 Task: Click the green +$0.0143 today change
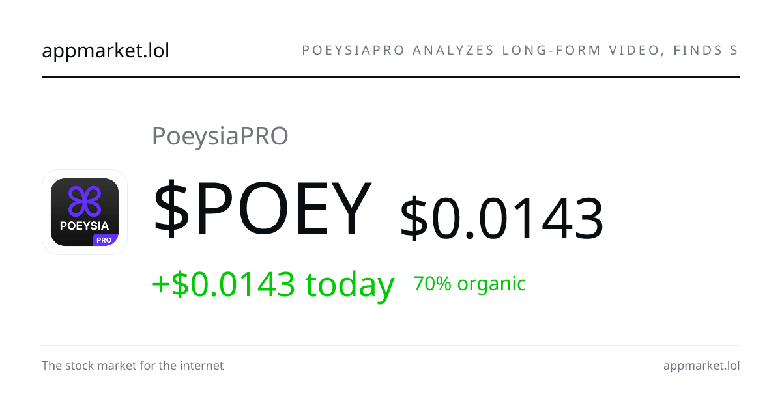(x=273, y=284)
